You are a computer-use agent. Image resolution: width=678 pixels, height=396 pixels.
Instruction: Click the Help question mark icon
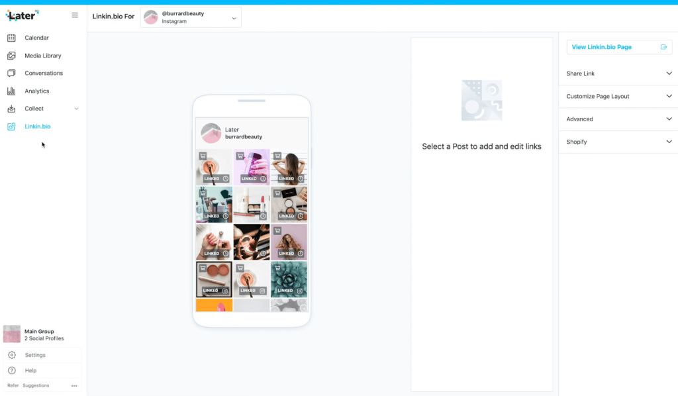click(12, 370)
